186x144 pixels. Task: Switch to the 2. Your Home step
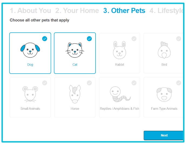[x=77, y=11]
